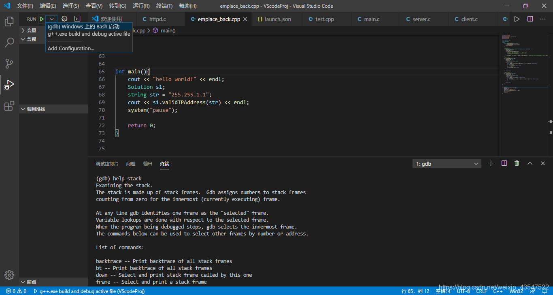Open the Run and Debug view
The image size is (553, 295).
coord(9,85)
